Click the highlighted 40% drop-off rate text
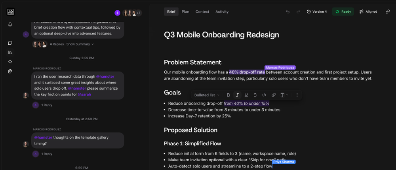The width and height of the screenshot is (396, 170). pos(247,72)
